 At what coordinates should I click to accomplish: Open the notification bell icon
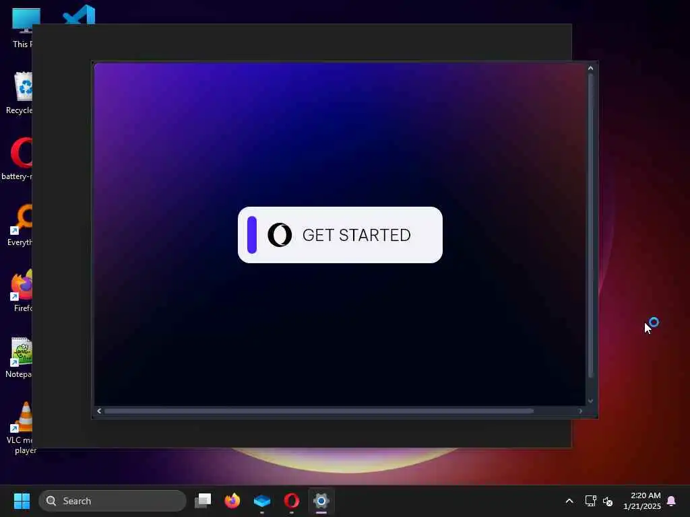[x=672, y=501]
